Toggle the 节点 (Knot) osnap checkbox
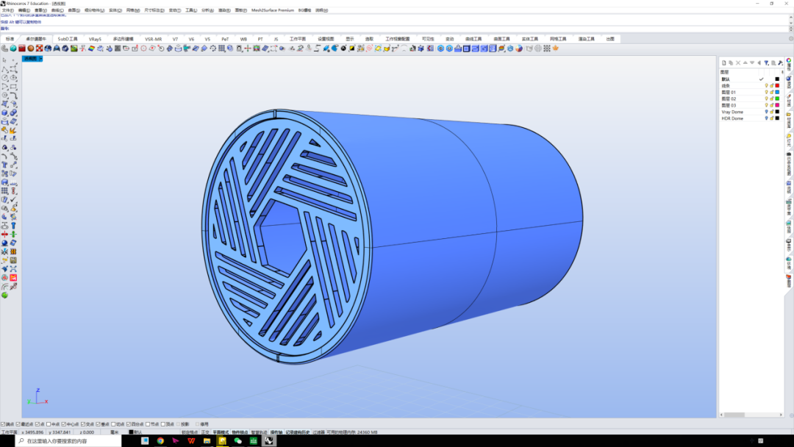Image resolution: width=794 pixels, height=447 pixels. point(148,424)
